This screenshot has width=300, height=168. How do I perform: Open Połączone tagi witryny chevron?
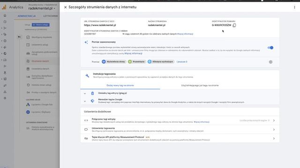pyautogui.click(x=274, y=120)
